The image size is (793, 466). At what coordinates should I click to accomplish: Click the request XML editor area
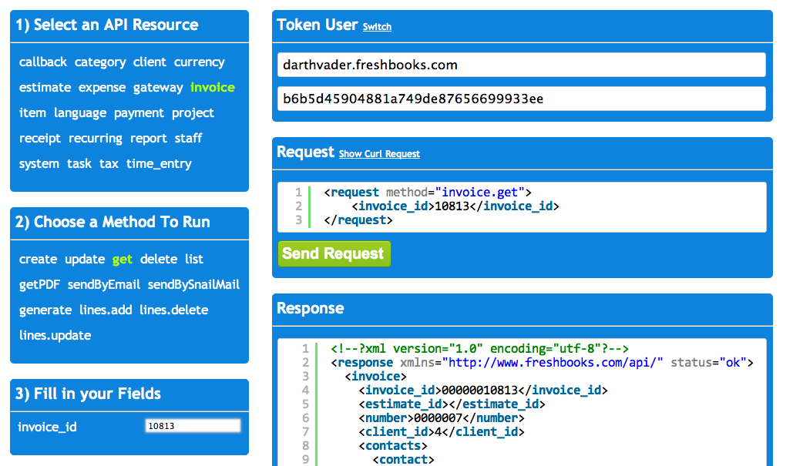522,207
